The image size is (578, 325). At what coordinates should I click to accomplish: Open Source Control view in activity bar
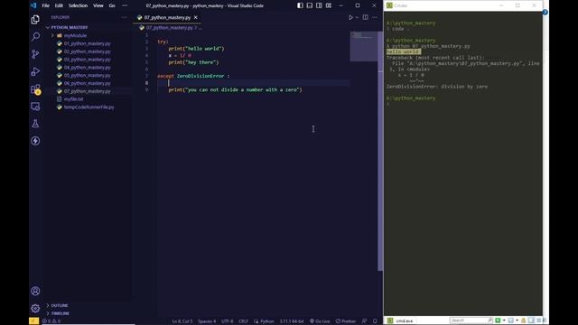[35, 54]
